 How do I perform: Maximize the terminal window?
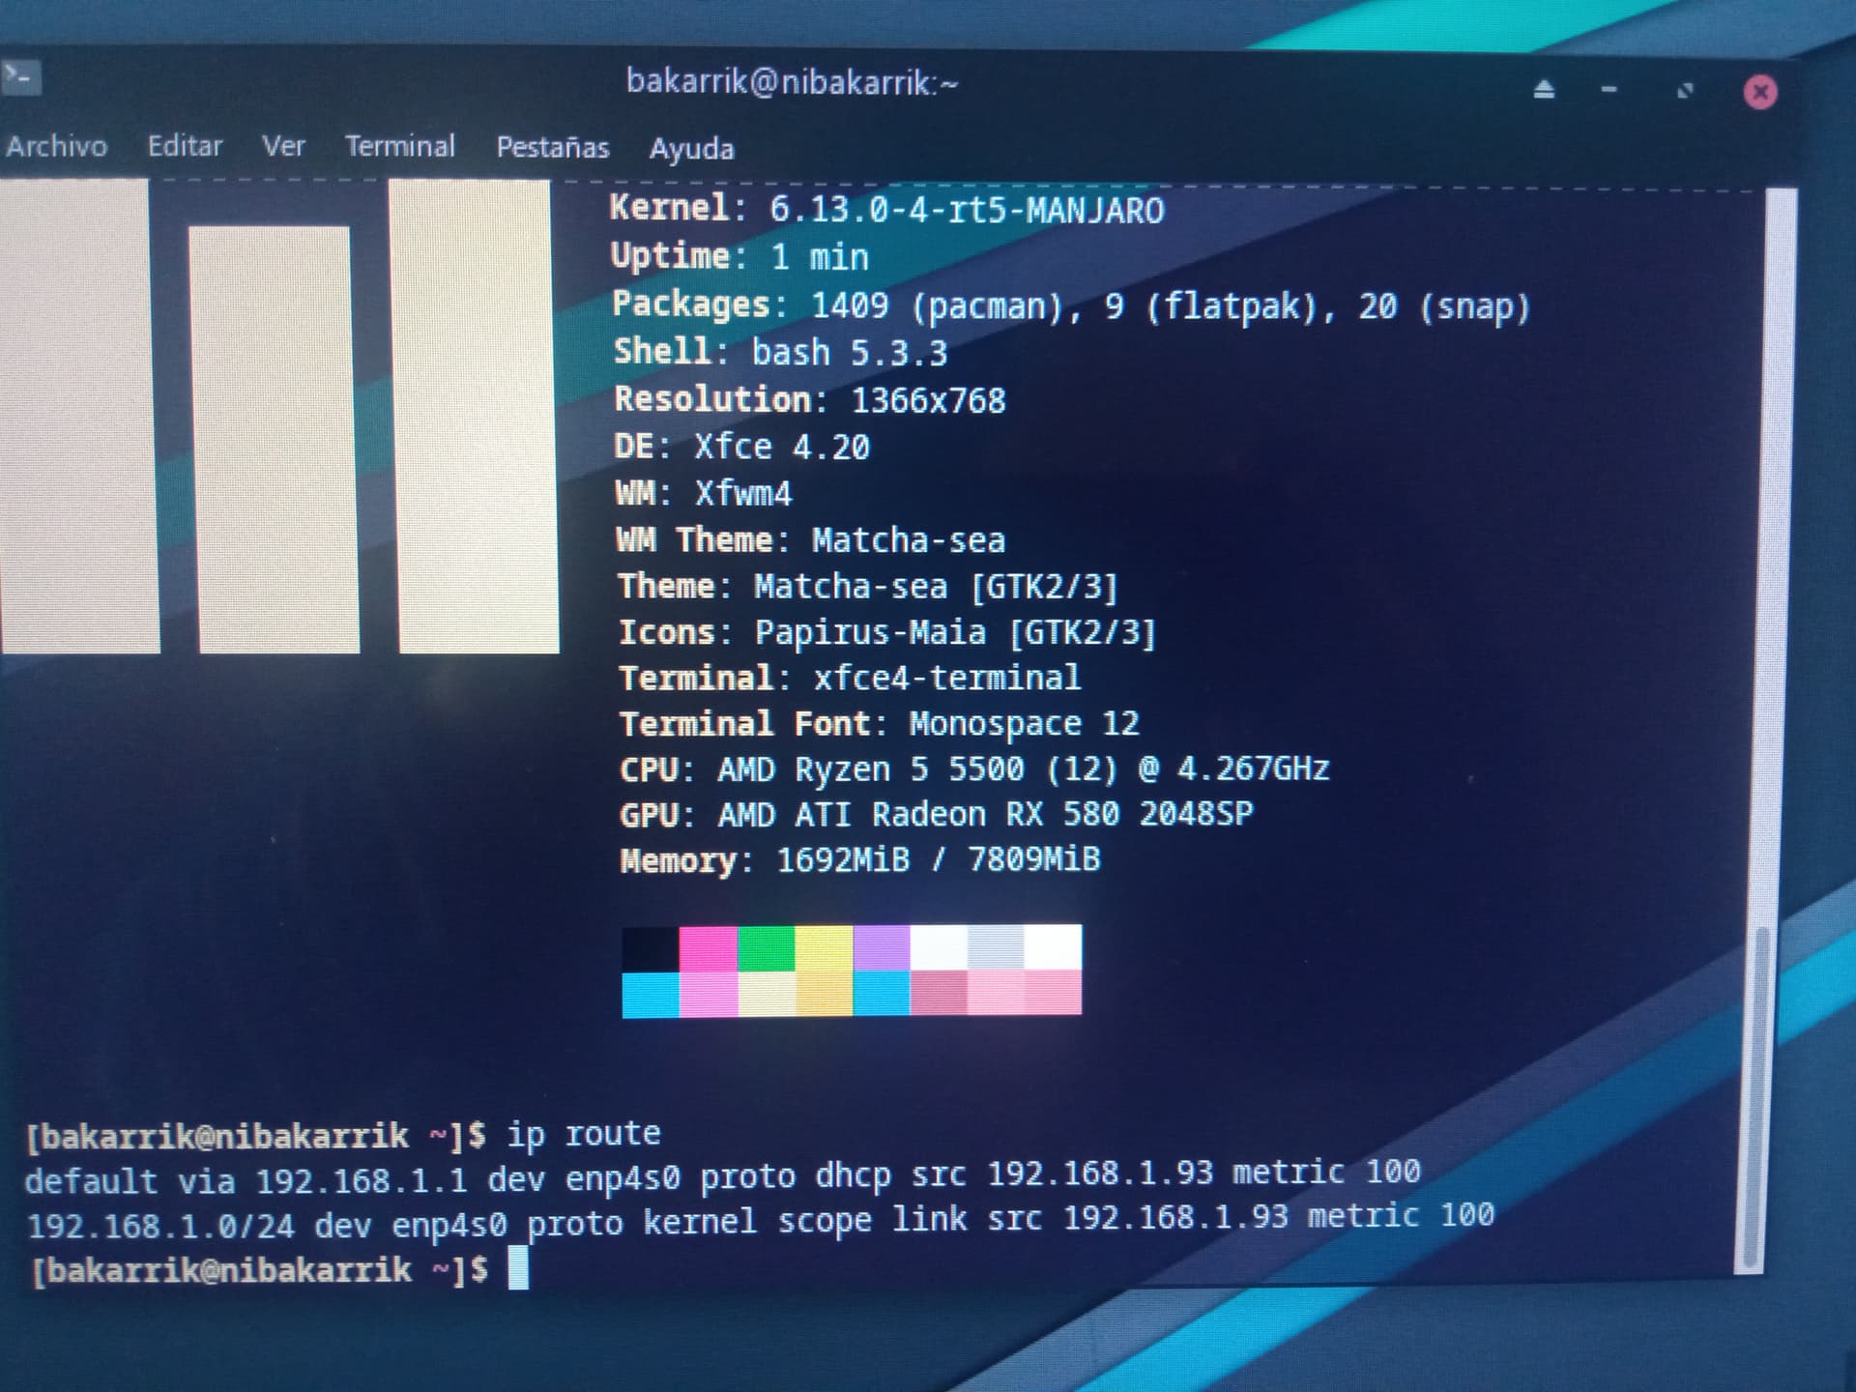(1685, 91)
